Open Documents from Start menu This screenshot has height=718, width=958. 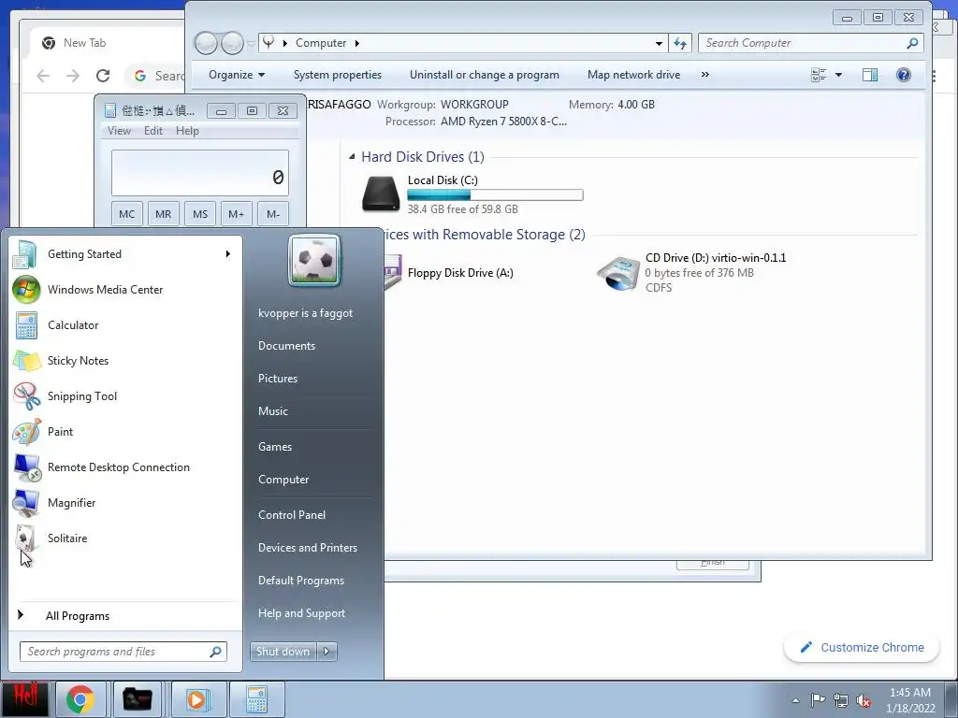coord(286,346)
